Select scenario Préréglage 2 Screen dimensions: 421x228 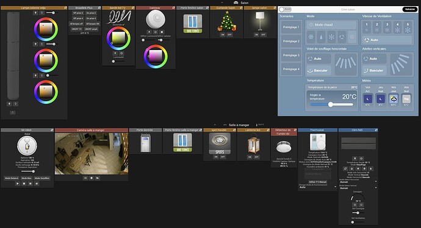click(x=291, y=41)
